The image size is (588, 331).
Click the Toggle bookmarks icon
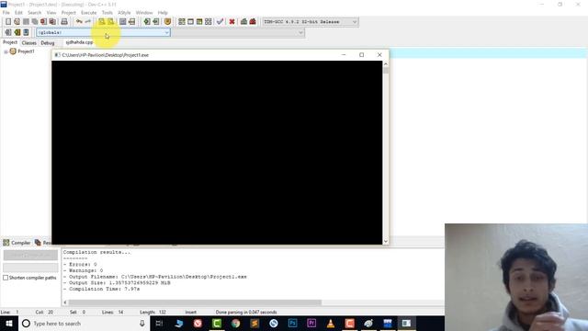click(x=17, y=32)
